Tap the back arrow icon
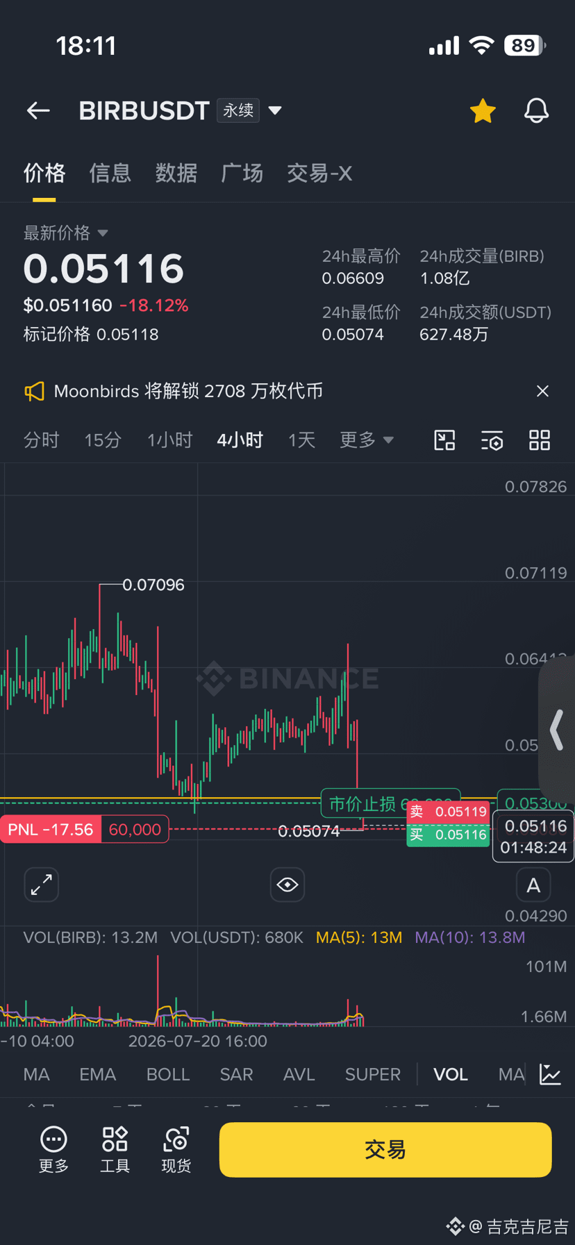 coord(38,110)
